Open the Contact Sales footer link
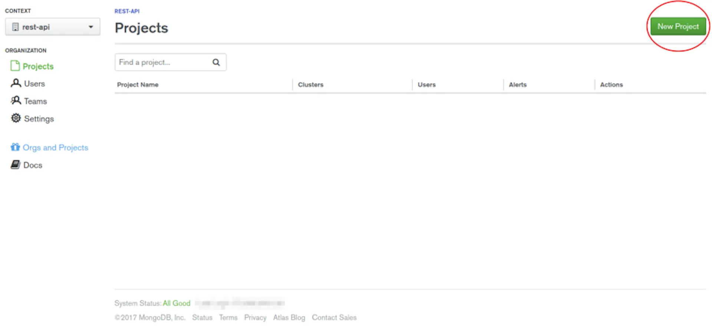 point(334,318)
